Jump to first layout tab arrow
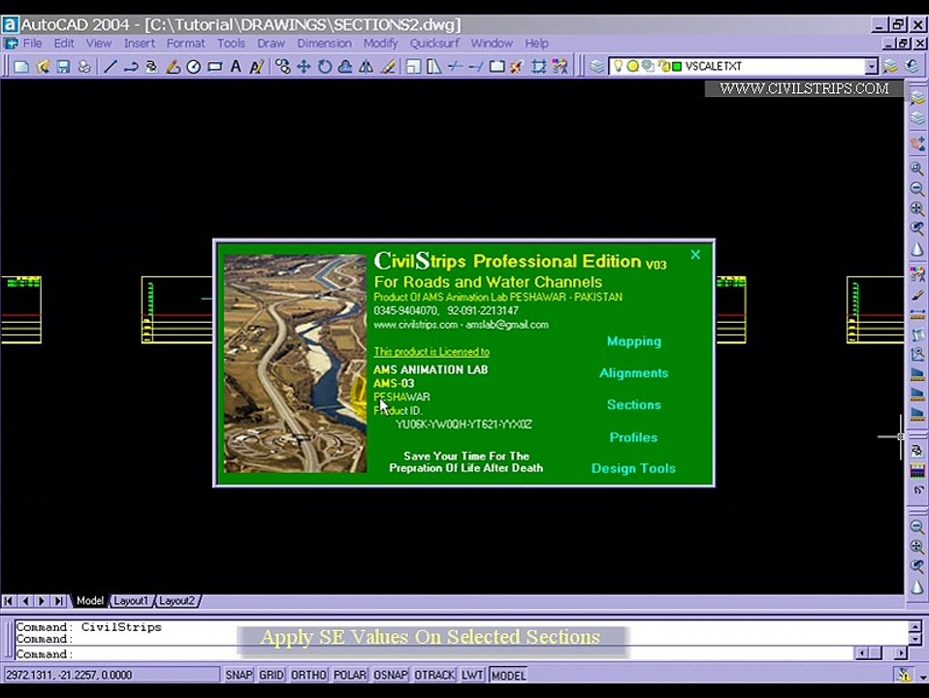This screenshot has width=929, height=698. 9,601
